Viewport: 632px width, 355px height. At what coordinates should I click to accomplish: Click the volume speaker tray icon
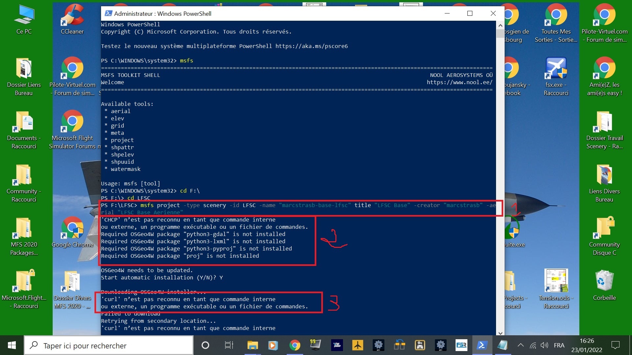544,345
